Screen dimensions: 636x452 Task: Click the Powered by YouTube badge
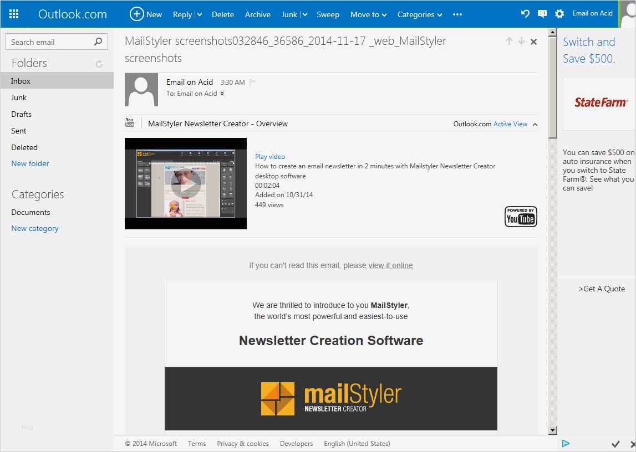tap(520, 217)
